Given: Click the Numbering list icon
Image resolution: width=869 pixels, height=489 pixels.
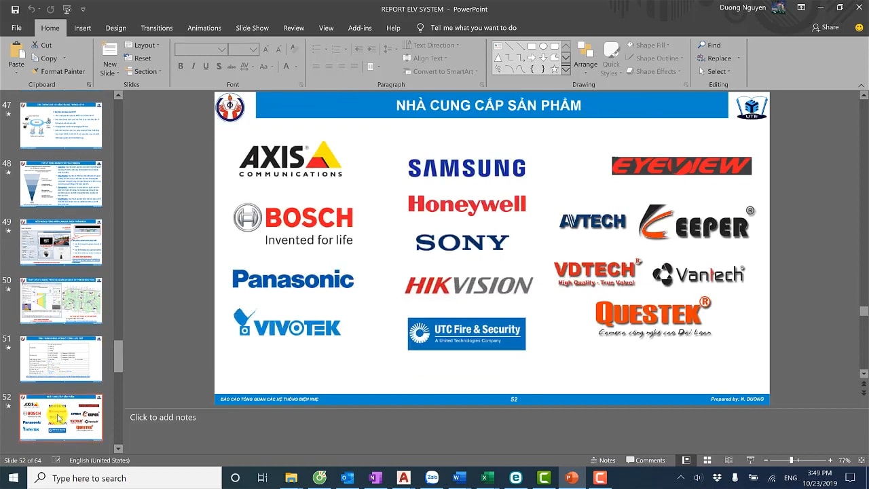Looking at the screenshot, I should coord(335,50).
